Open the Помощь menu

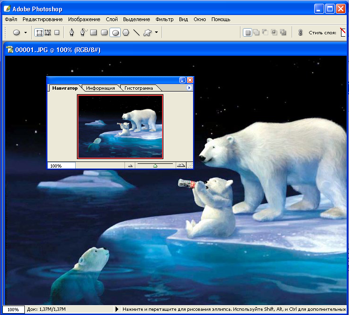(x=221, y=19)
